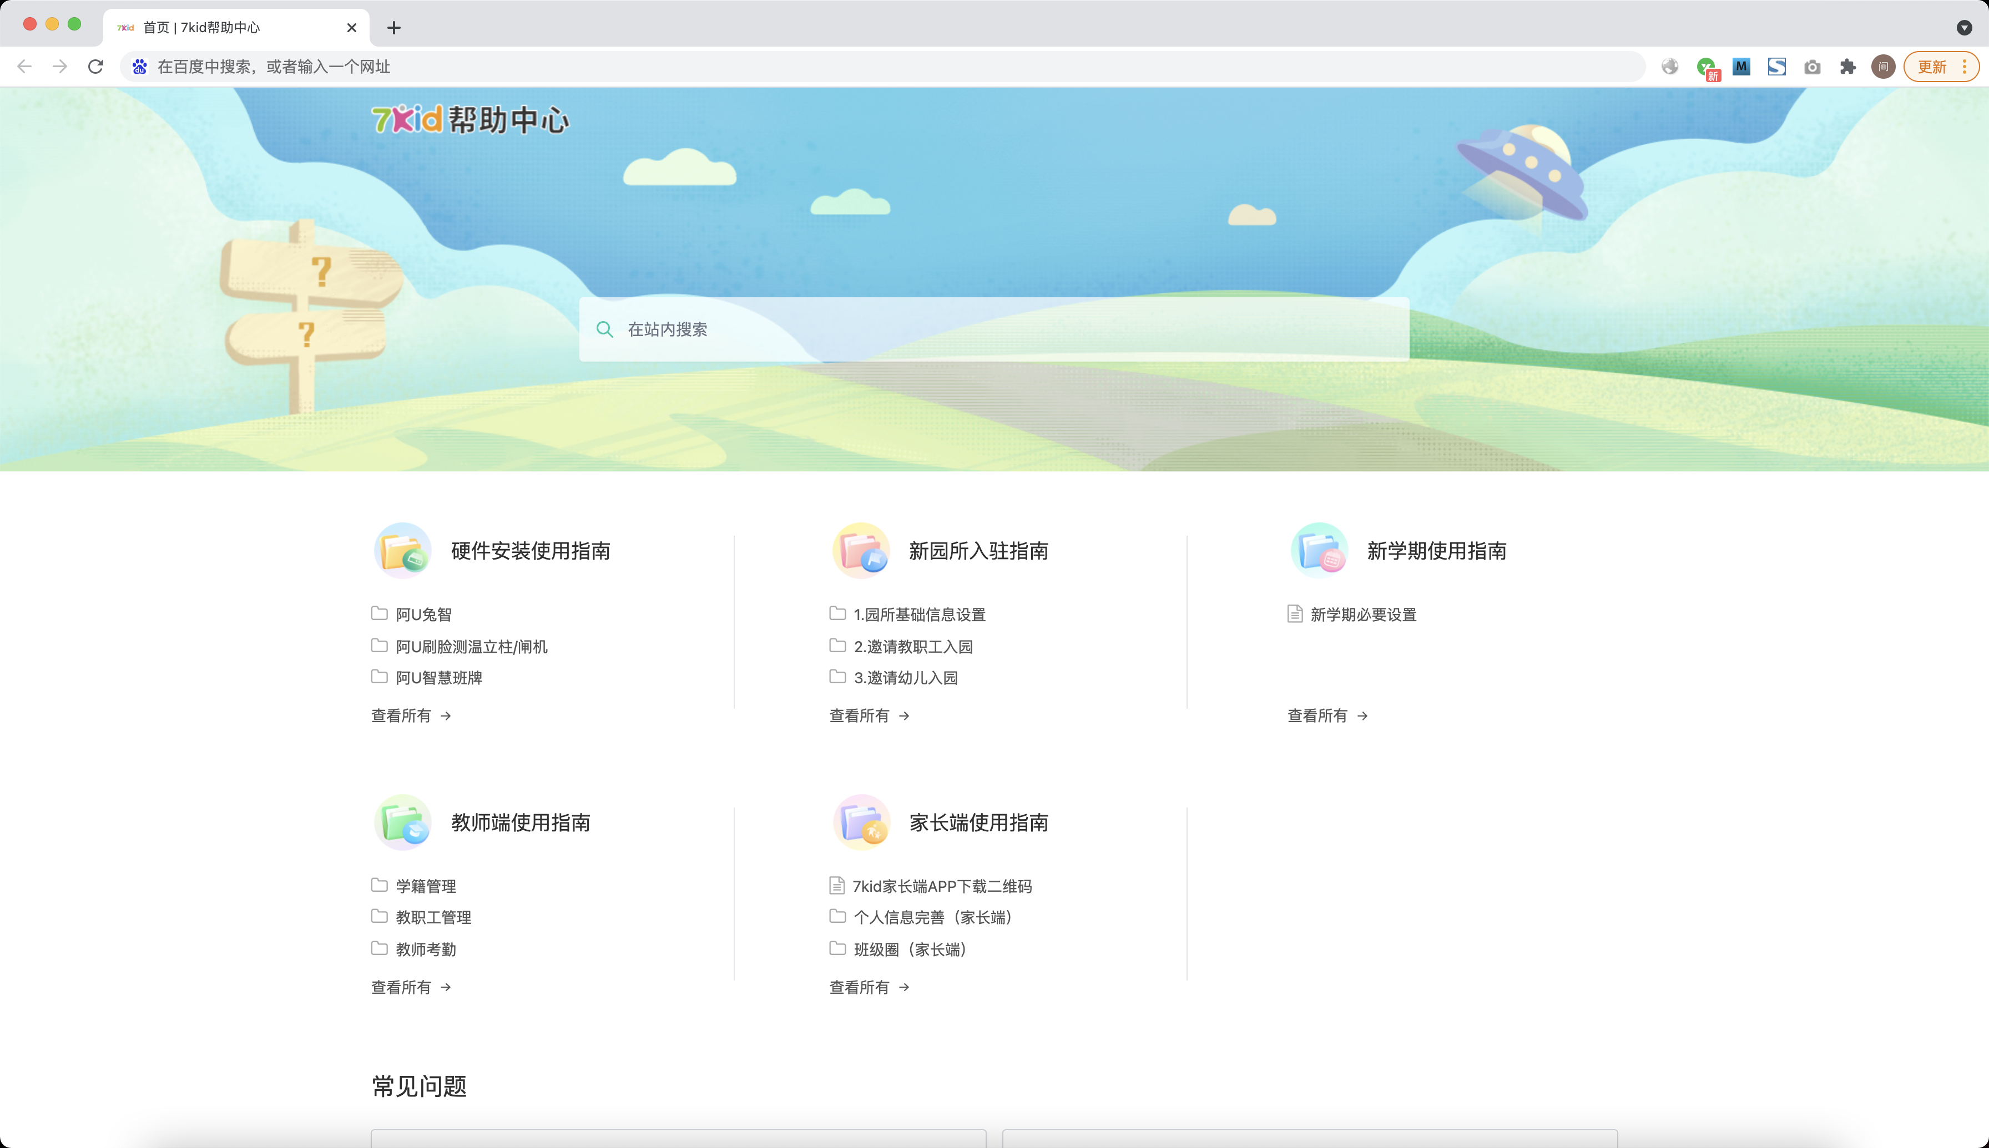This screenshot has height=1148, width=1989.
Task: Open the 家长端使用指南 folder icon
Action: point(861,821)
